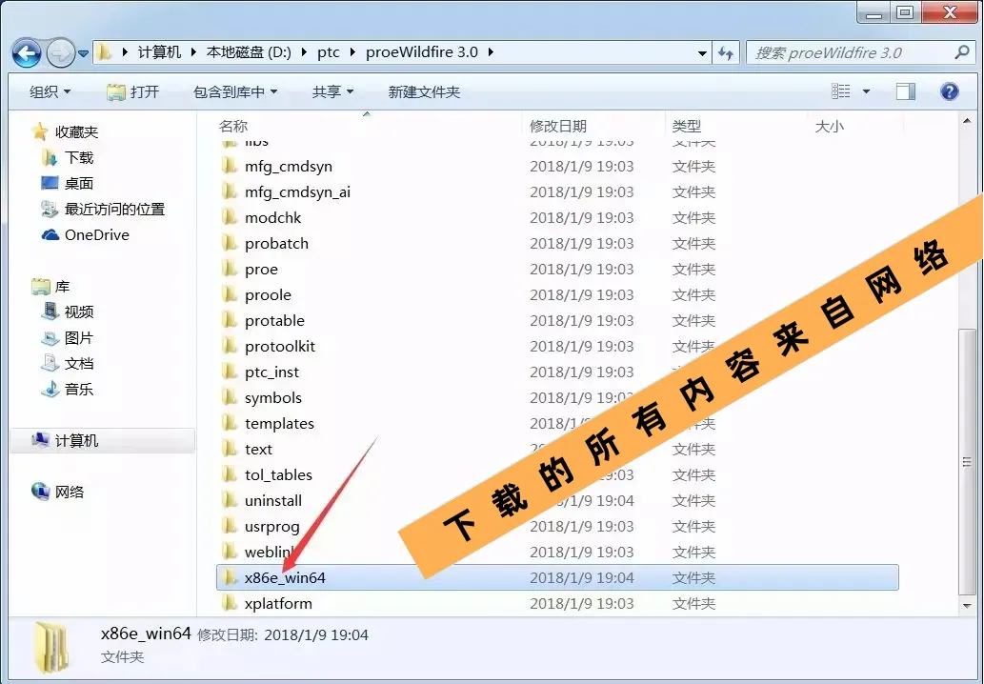This screenshot has width=984, height=684.
Task: Open the 组织 menu
Action: coord(50,92)
